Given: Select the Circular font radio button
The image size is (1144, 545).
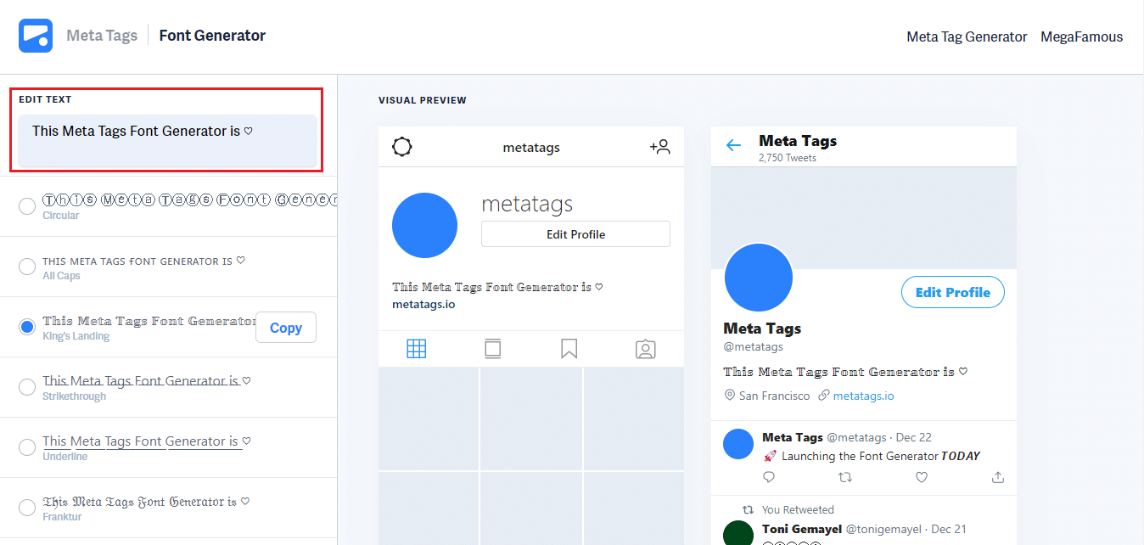Looking at the screenshot, I should pos(27,205).
